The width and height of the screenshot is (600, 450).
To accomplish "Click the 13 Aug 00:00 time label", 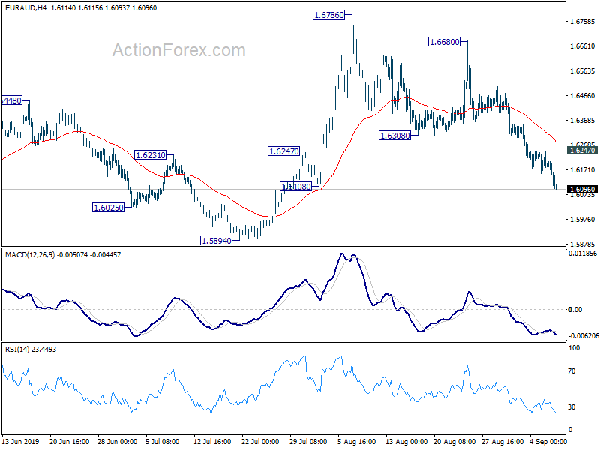I will click(406, 441).
